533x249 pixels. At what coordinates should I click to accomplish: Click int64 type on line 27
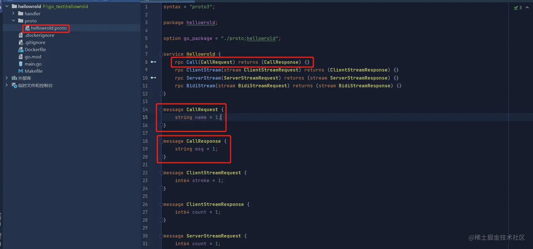182,212
